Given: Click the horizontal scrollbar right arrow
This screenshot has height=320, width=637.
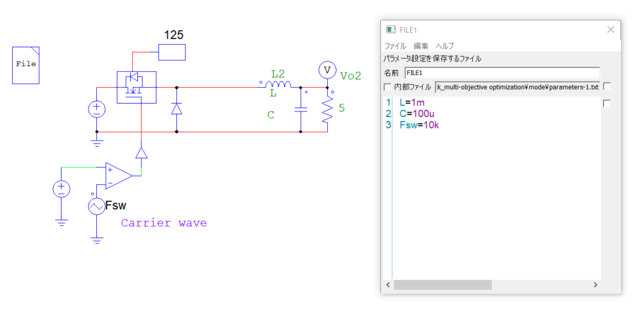Looking at the screenshot, I should [595, 284].
